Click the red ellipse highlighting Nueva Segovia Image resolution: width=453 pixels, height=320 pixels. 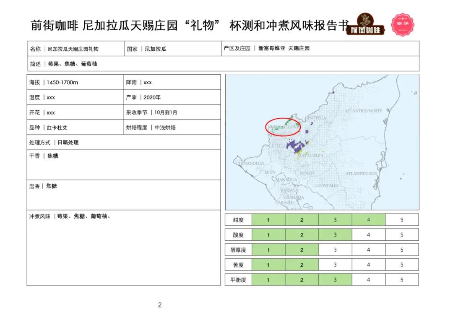[x=283, y=126]
